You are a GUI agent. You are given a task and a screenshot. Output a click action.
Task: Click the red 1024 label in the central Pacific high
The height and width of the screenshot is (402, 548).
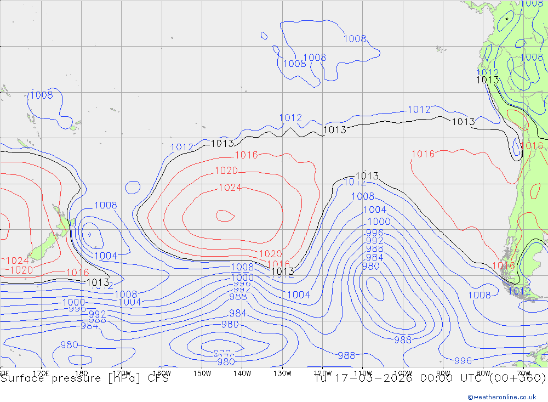(x=230, y=188)
